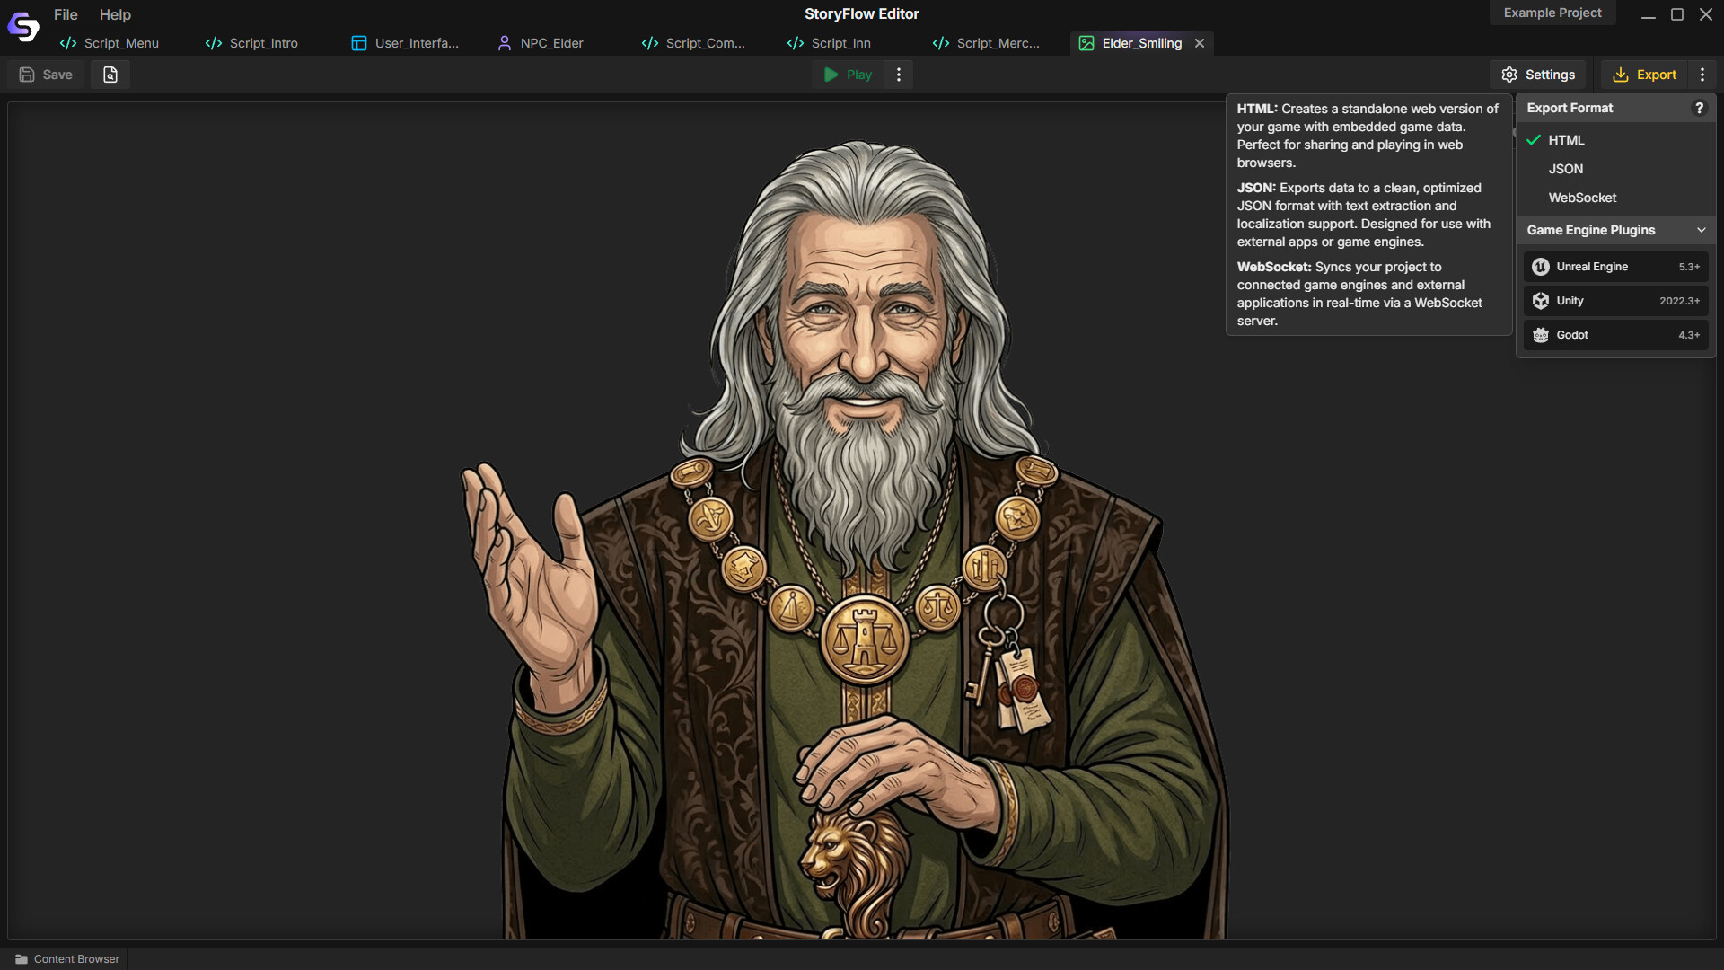The height and width of the screenshot is (970, 1724).
Task: Open the Settings panel
Action: pos(1538,74)
